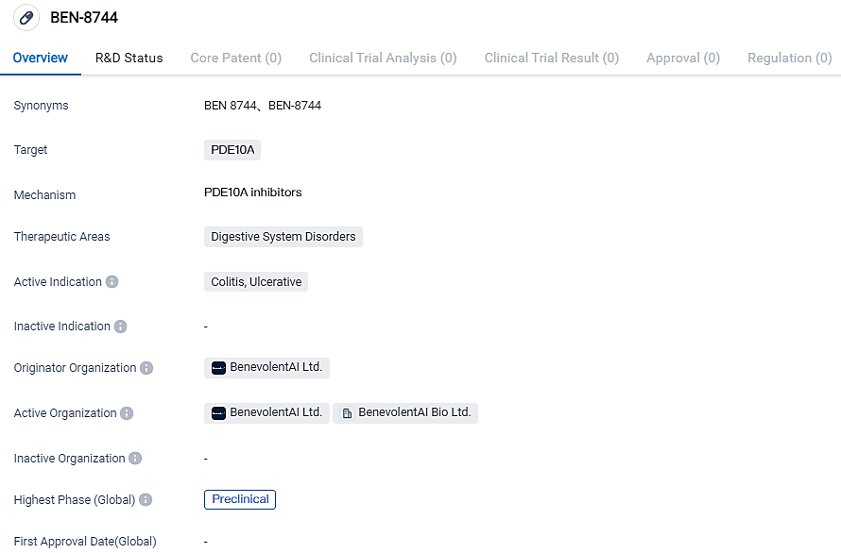
Task: Open the R&D Status tab
Action: (129, 58)
